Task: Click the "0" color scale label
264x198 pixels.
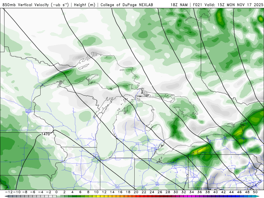Action: coord(56,192)
